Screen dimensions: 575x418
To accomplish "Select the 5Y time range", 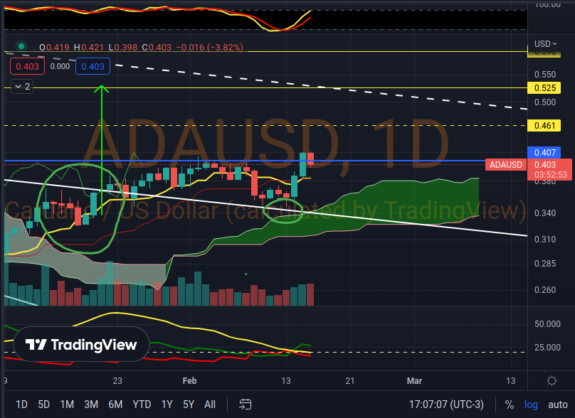I will pyautogui.click(x=188, y=404).
